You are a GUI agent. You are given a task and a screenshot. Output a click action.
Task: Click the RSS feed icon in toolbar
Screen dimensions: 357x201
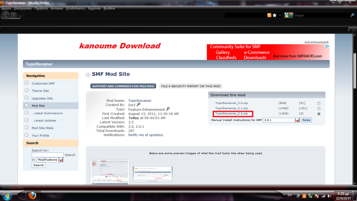click(269, 15)
